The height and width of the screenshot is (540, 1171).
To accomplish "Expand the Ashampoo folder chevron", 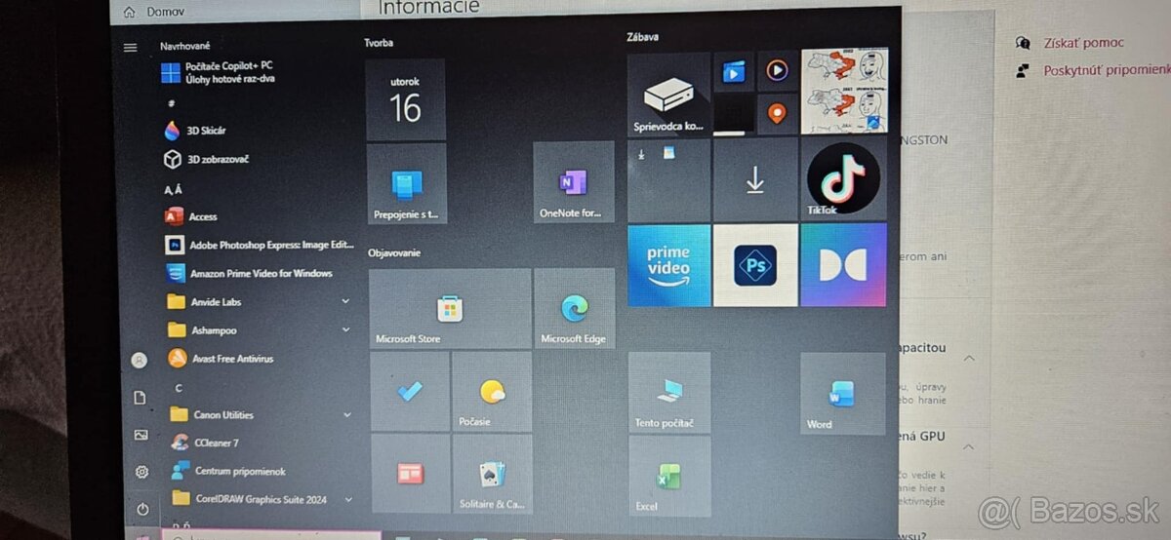I will [x=345, y=330].
